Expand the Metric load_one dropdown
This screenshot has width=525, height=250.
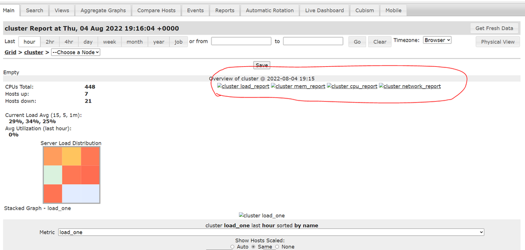pos(271,232)
